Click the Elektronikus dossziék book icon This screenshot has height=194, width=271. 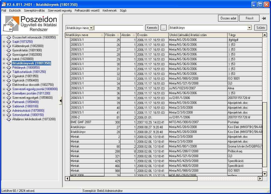9,85
